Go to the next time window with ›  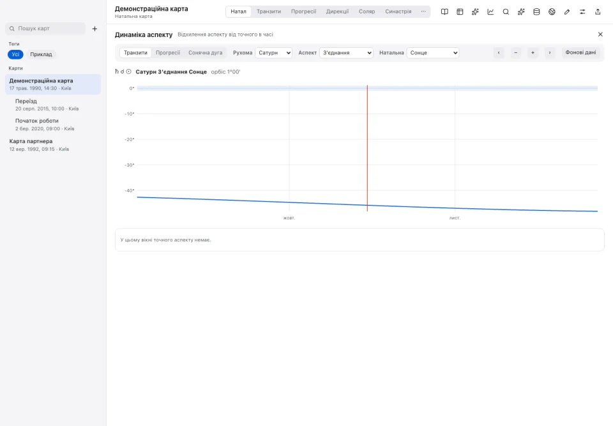(550, 52)
